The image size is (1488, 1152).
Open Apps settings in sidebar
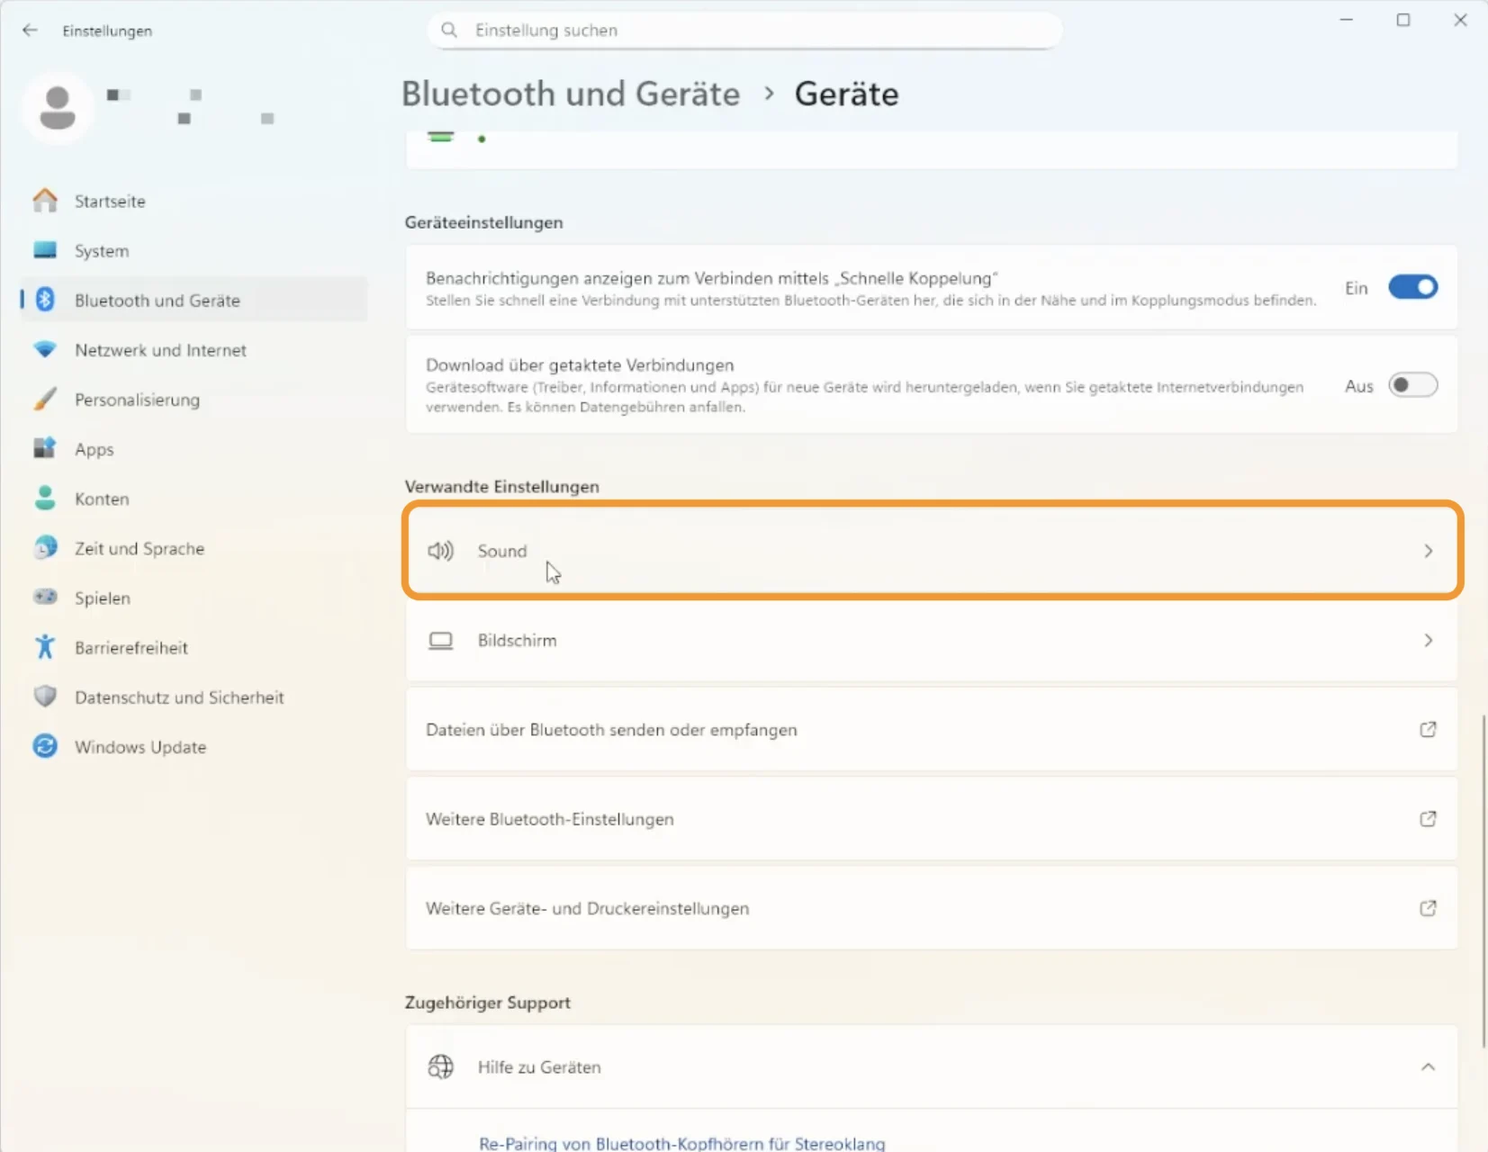[x=95, y=449]
